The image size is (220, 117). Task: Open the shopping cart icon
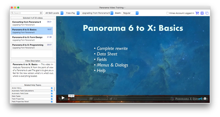(x=197, y=13)
